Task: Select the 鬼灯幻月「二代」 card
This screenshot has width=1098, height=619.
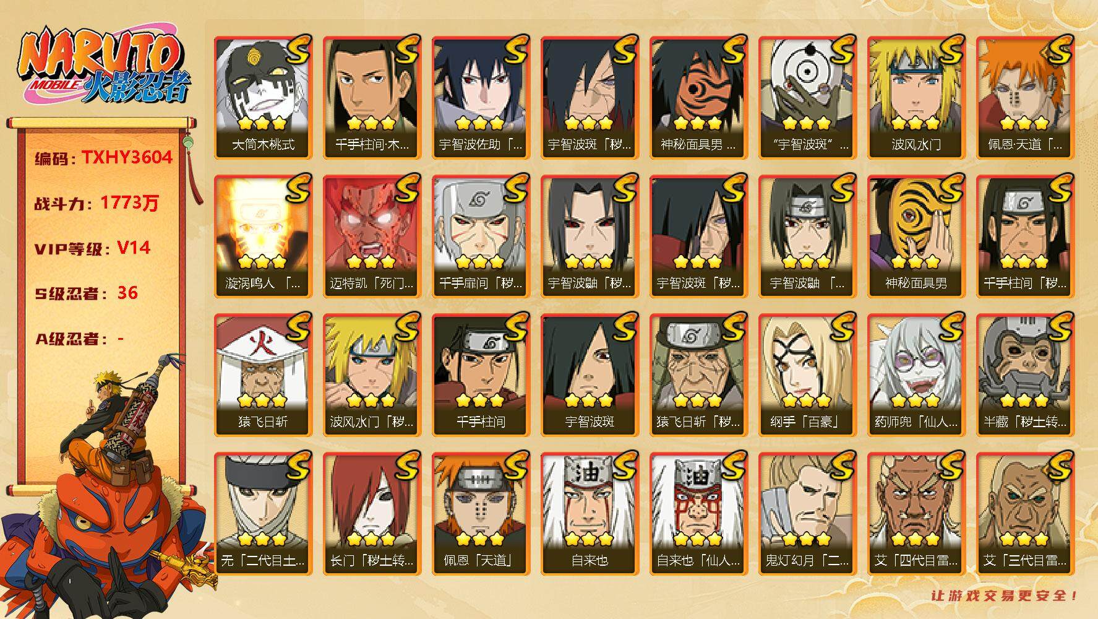Action: (807, 514)
